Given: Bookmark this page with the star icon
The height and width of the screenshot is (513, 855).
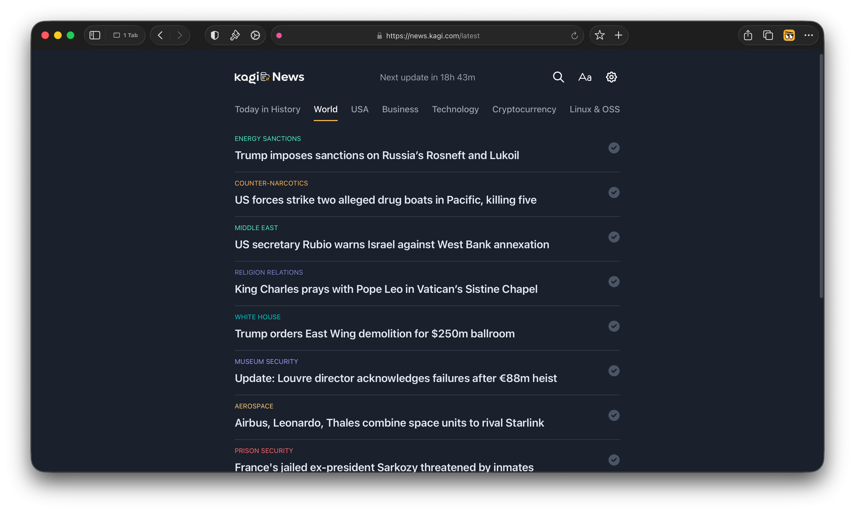Looking at the screenshot, I should (x=599, y=35).
